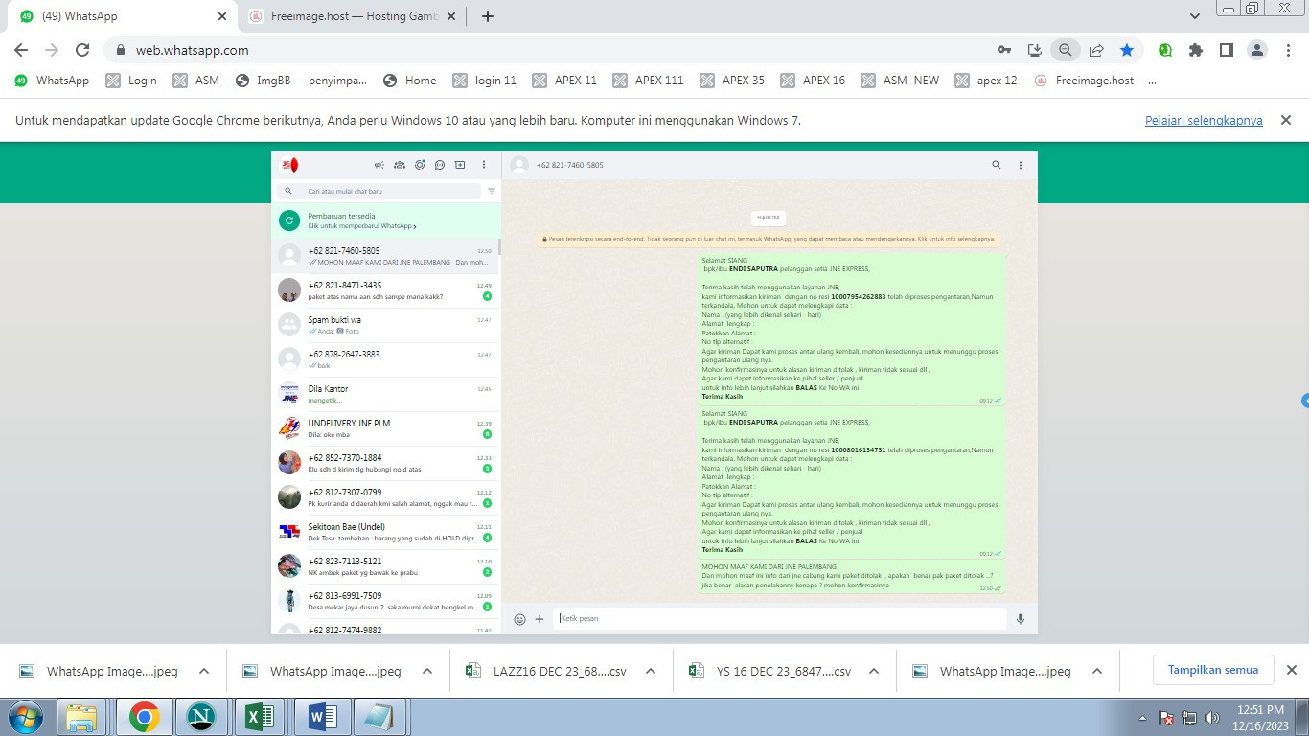Open Excel from the taskbar
The image size is (1309, 736).
[x=261, y=717]
